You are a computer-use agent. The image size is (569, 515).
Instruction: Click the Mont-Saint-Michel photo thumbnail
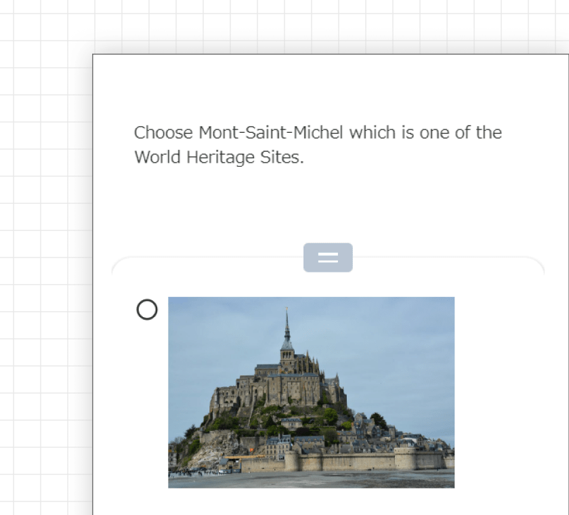click(x=312, y=392)
